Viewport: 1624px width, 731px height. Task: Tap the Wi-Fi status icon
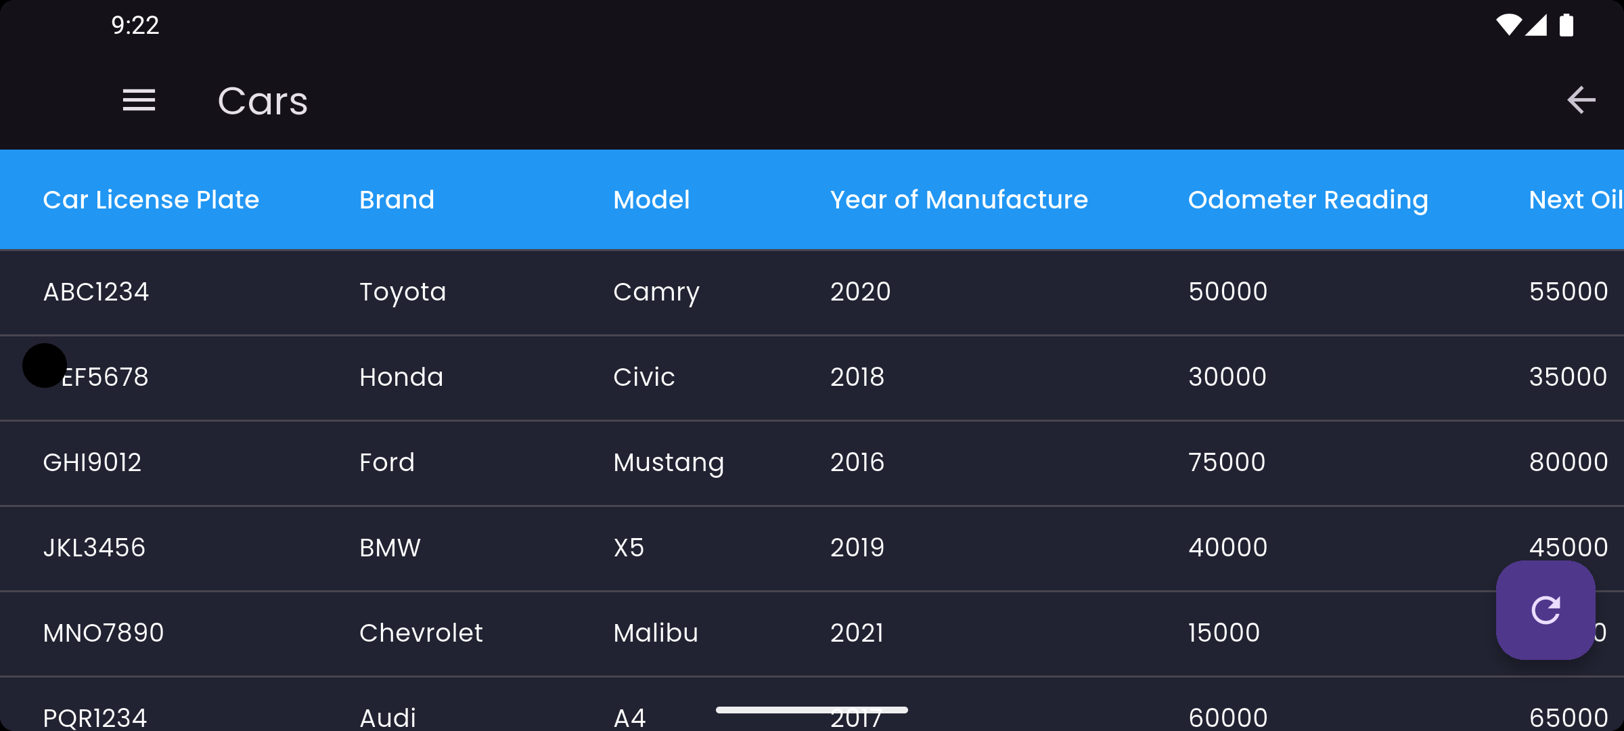[1508, 25]
